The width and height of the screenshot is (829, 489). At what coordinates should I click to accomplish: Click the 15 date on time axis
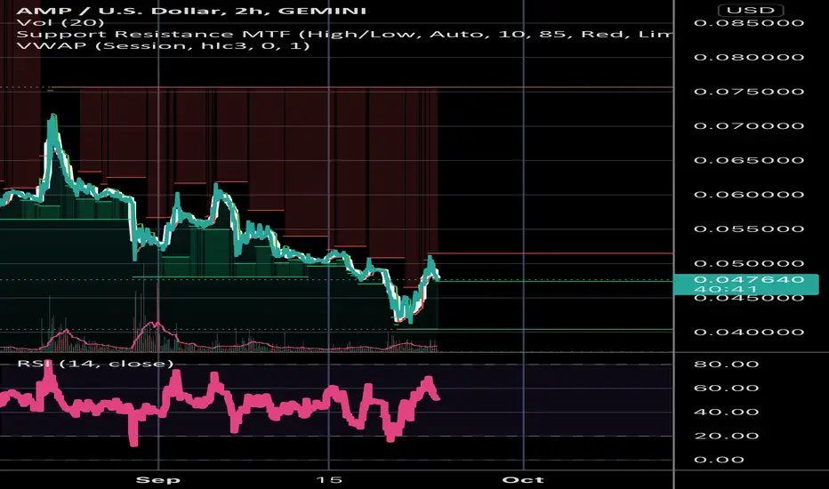click(x=329, y=480)
